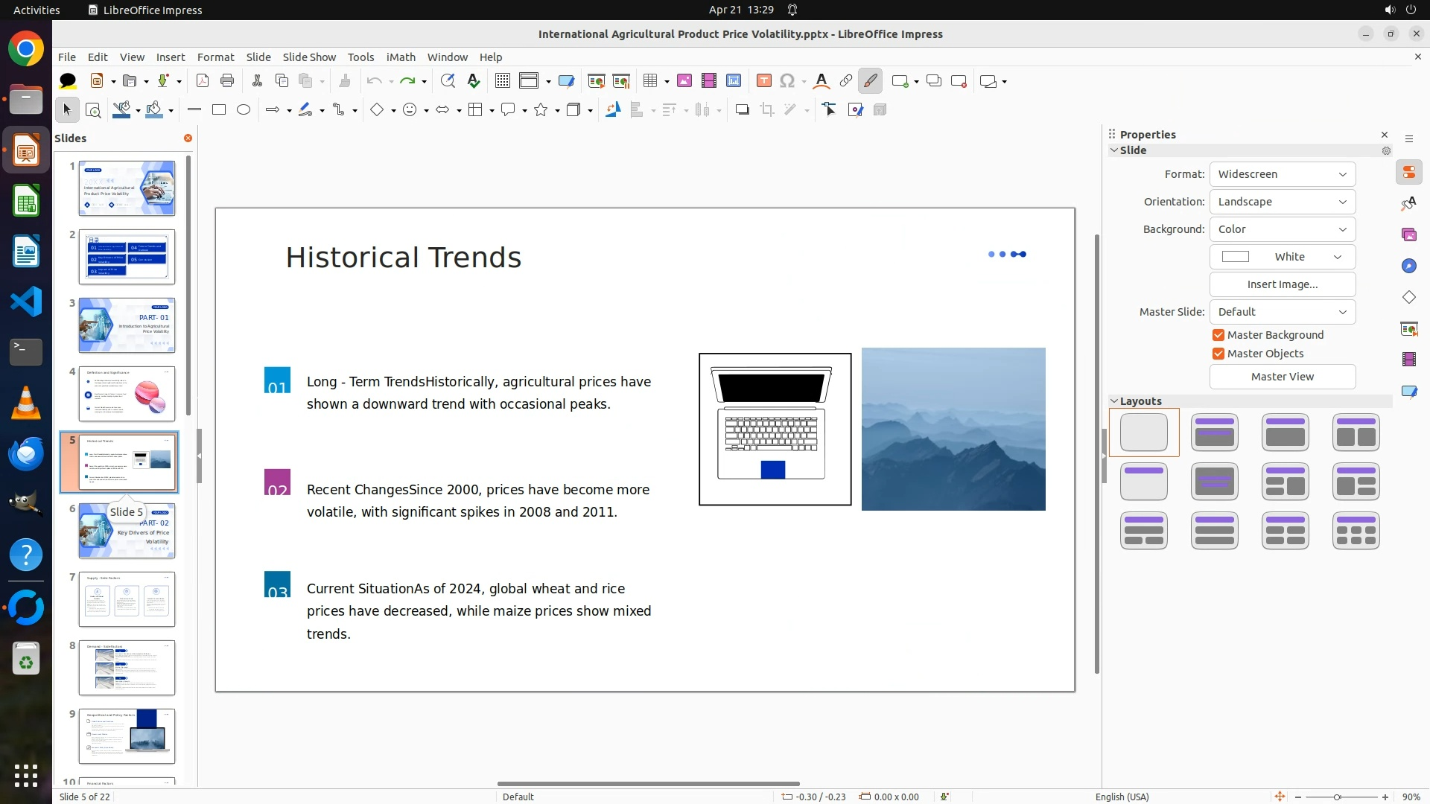Click the Insert Text Box icon
Screen dimensions: 1430x804
coord(763,81)
